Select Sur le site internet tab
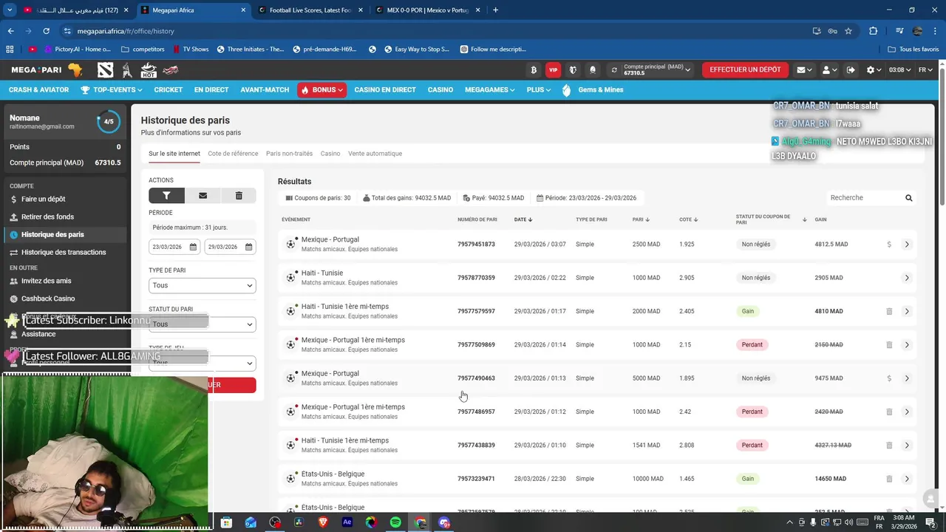Screen dimensions: 946x532 tap(174, 154)
